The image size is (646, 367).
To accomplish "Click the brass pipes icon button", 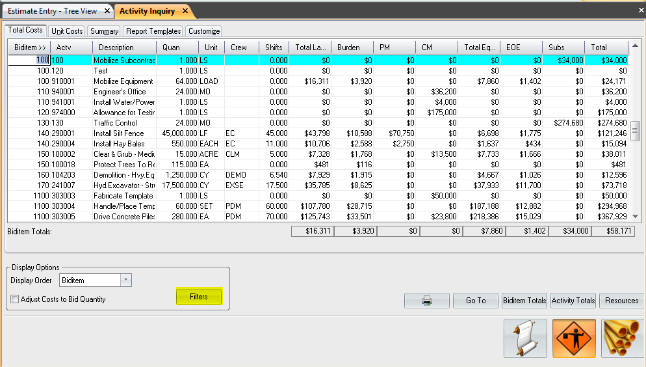I will [x=623, y=338].
